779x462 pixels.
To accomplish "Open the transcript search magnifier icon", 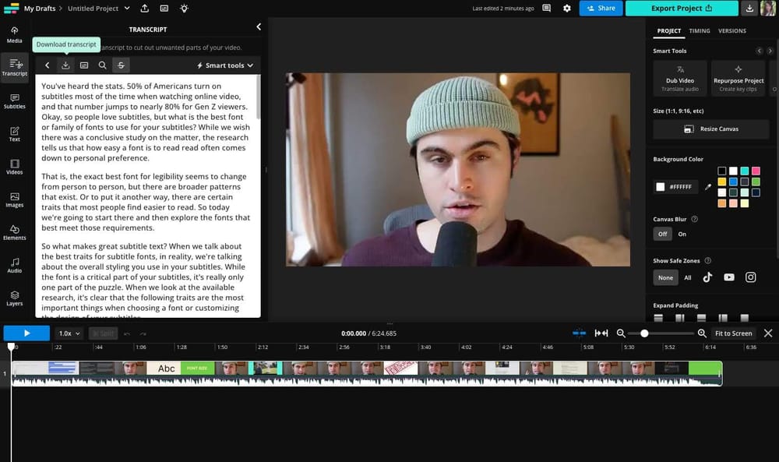I will (102, 65).
